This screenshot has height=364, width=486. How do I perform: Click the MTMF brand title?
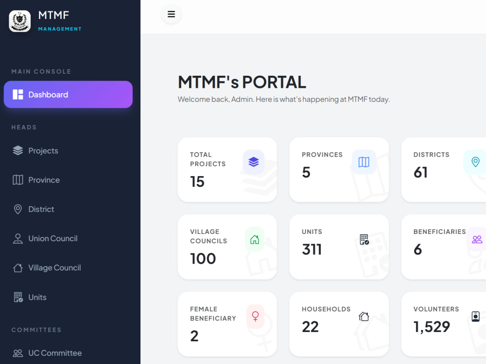[x=53, y=15]
